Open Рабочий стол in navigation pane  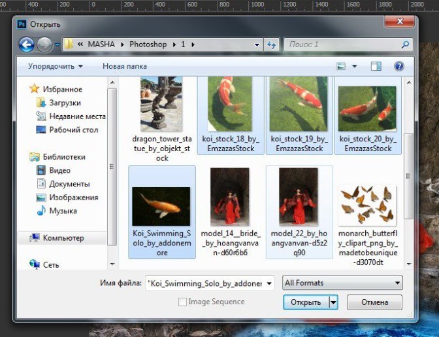(x=73, y=130)
